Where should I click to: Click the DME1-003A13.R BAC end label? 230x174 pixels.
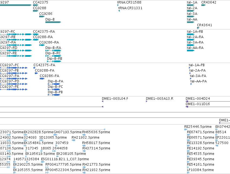[x=159, y=99]
